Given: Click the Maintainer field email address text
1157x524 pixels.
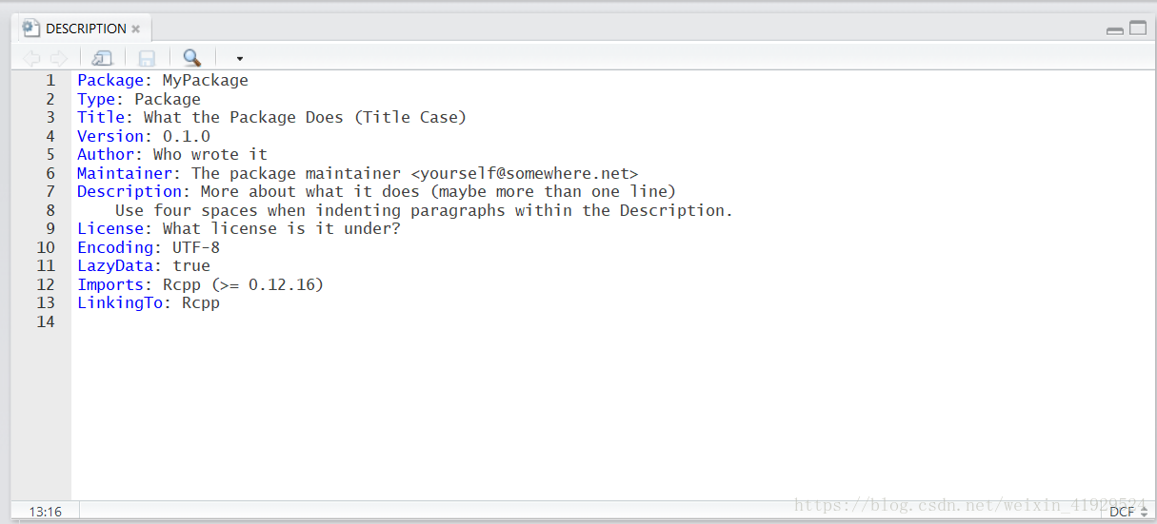Looking at the screenshot, I should coord(525,173).
